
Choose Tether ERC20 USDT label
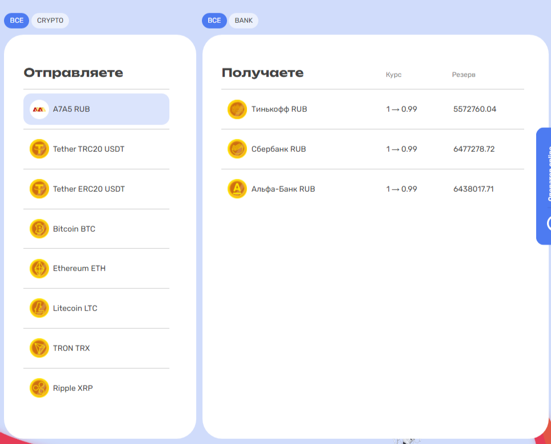(89, 189)
